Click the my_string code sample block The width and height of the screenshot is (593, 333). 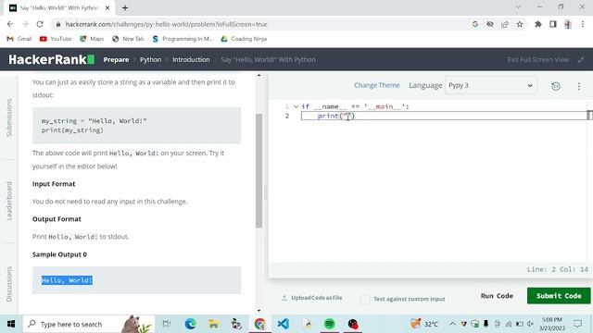click(x=136, y=126)
